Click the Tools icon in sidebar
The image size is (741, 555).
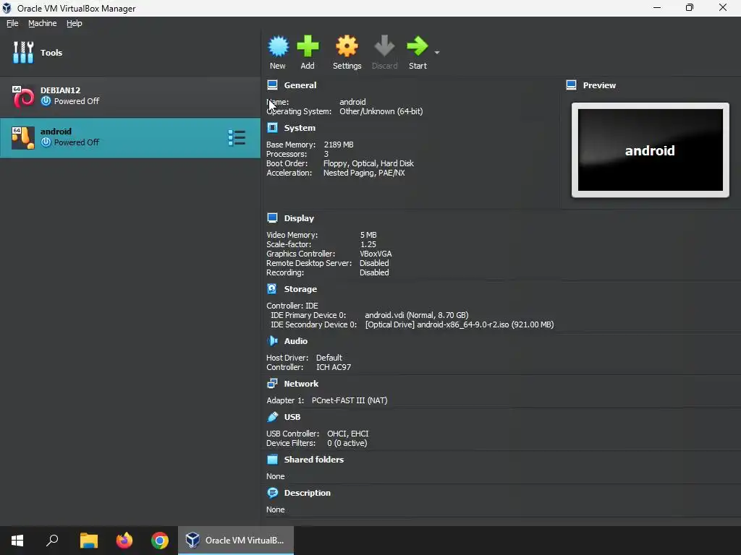click(23, 52)
